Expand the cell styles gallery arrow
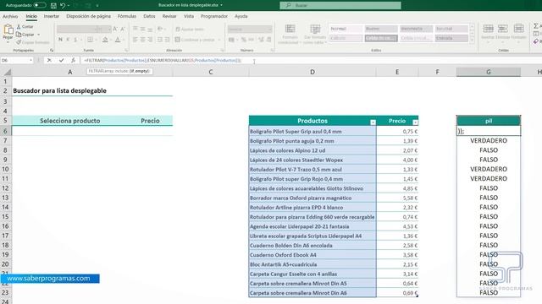 point(473,41)
